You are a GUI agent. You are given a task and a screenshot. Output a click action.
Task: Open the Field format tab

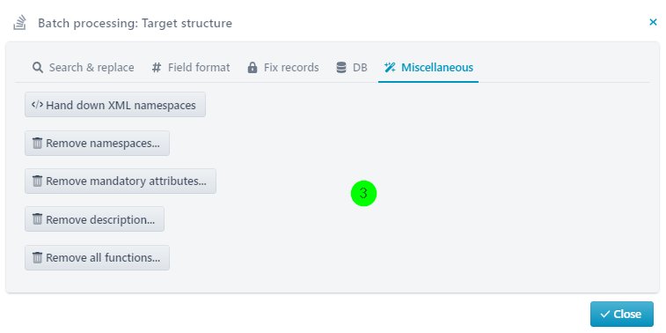(191, 68)
